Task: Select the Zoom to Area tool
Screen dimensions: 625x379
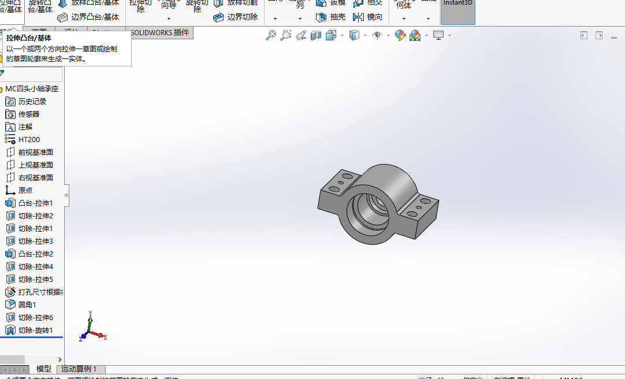Action: pos(285,35)
